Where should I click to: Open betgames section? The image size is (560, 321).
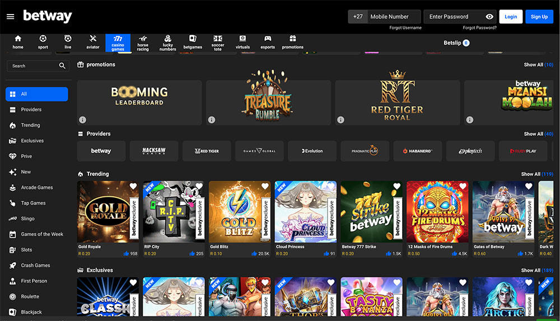[x=193, y=42]
